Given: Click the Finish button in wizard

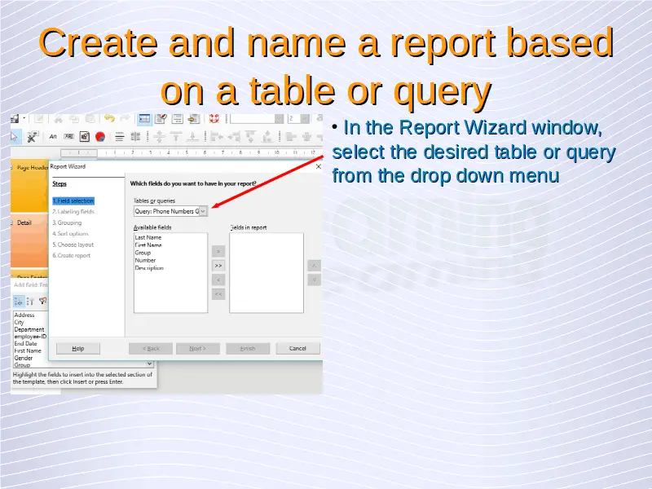Looking at the screenshot, I should [x=248, y=349].
